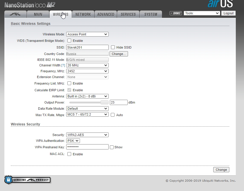Tick the Hide SSID checkbox
The image size is (244, 191).
tap(113, 47)
